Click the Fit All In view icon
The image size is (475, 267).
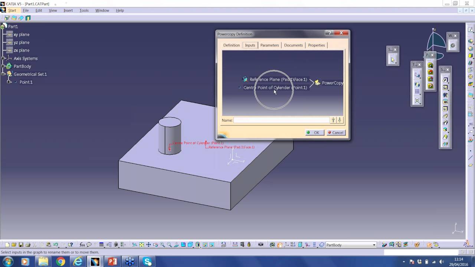[x=141, y=245]
